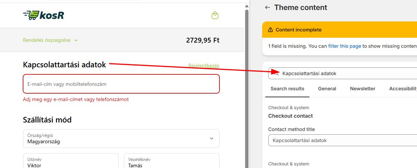Go back using the Theme content arrow
Image resolution: width=417 pixels, height=168 pixels.
tap(267, 7)
